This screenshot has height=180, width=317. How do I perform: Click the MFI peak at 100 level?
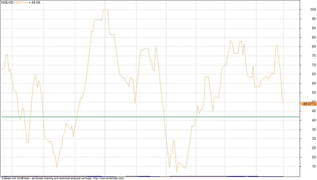pyautogui.click(x=105, y=10)
